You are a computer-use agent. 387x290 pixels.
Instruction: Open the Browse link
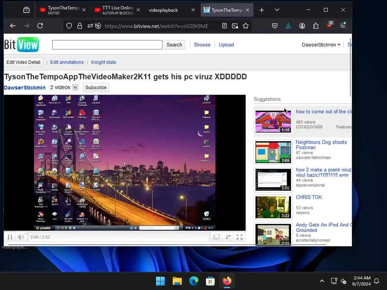point(202,45)
